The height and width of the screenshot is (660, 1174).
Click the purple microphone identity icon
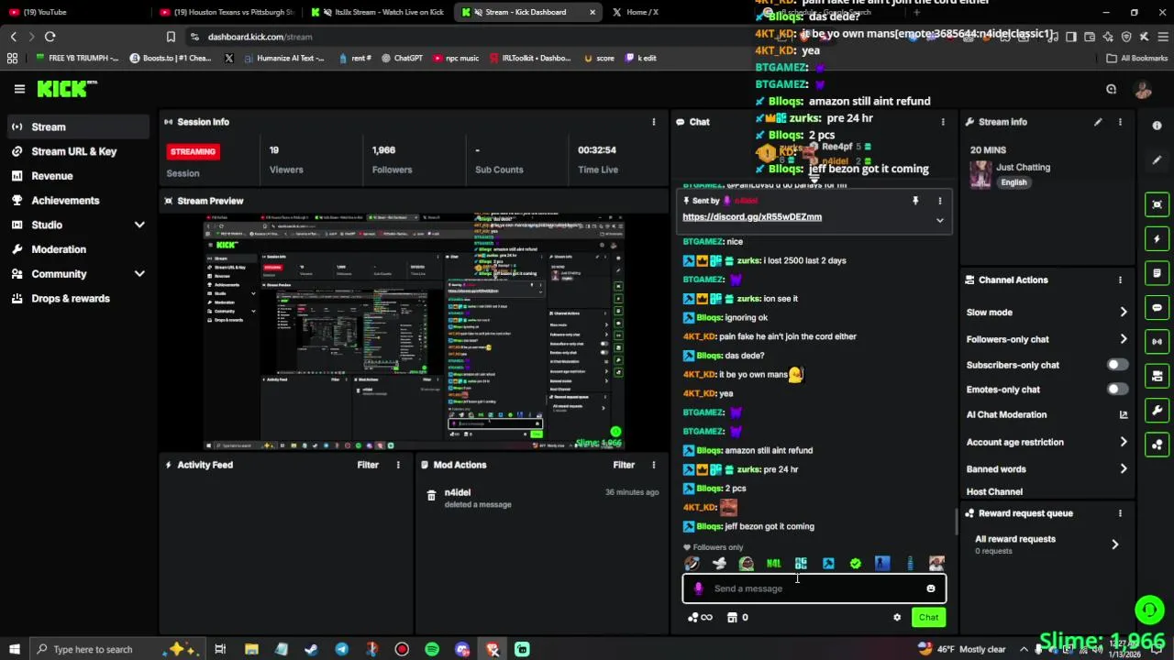click(699, 588)
